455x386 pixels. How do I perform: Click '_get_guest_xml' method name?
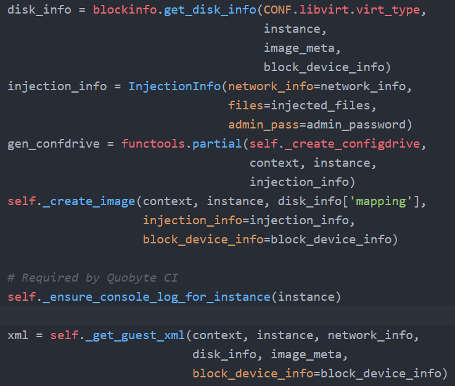[135, 336]
